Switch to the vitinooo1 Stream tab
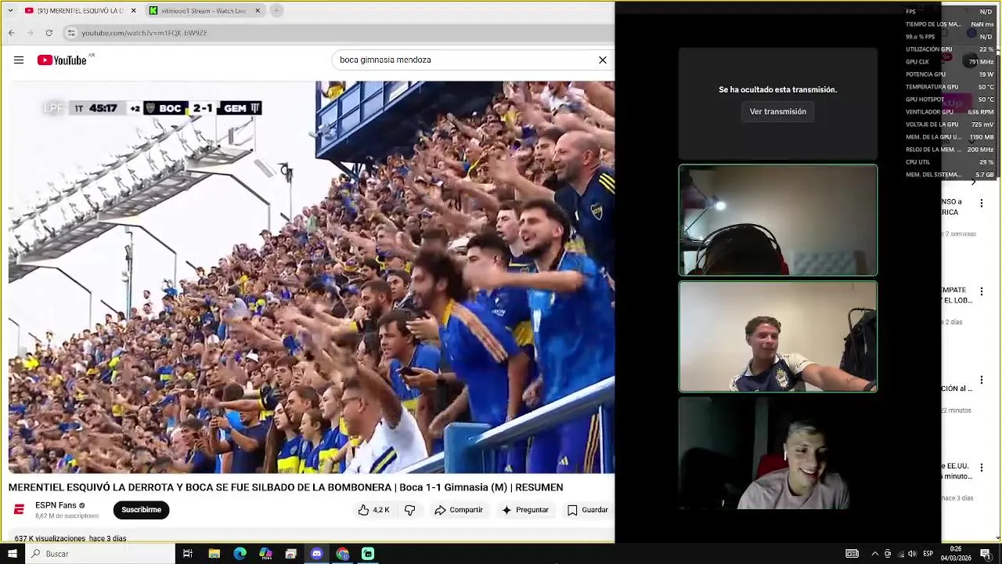1002x564 pixels. (204, 11)
